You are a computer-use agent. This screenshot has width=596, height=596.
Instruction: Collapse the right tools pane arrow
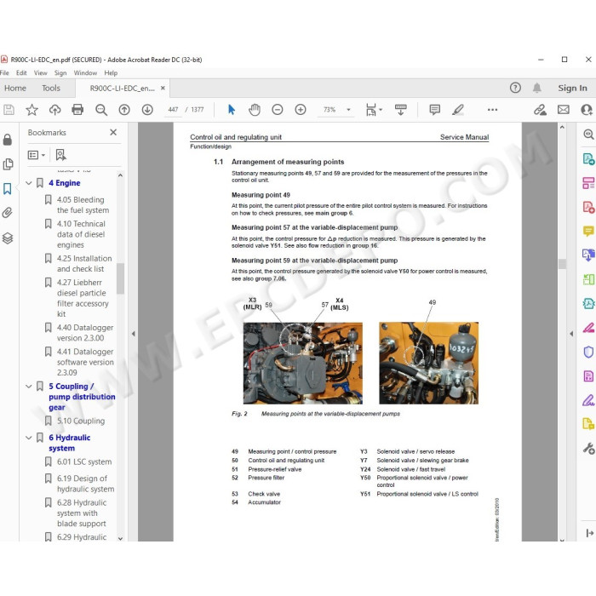point(571,334)
